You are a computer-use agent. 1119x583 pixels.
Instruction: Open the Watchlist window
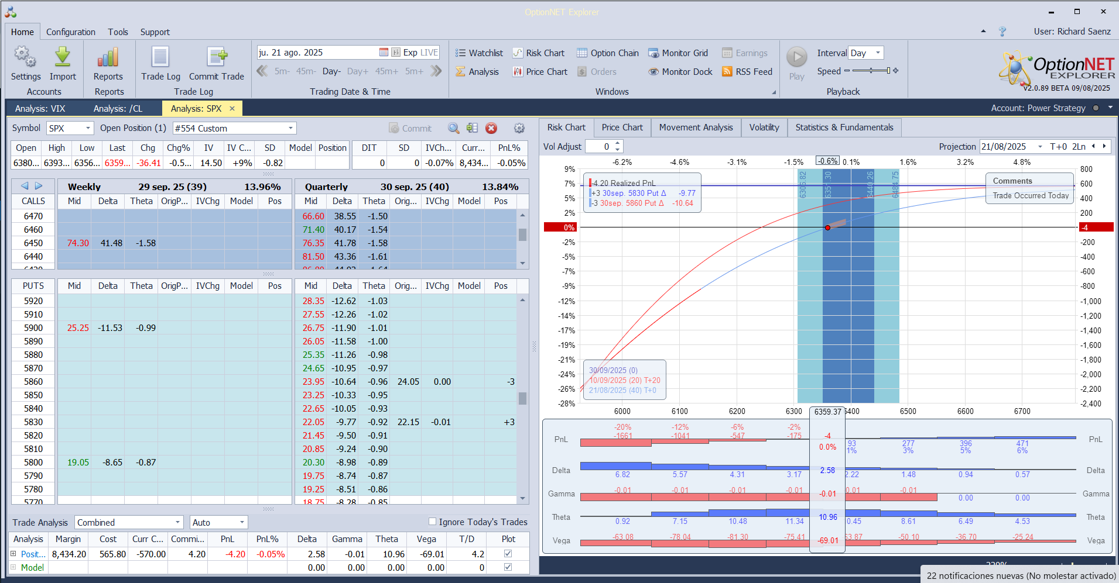pos(479,53)
